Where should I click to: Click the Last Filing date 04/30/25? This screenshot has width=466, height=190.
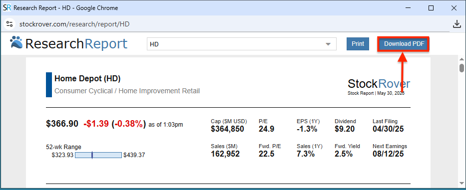pos(388,129)
